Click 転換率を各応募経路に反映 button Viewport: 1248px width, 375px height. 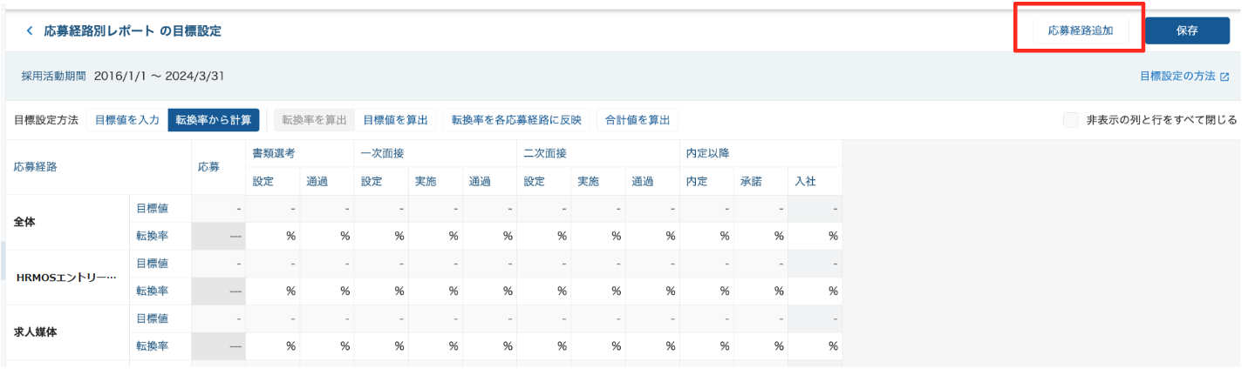tap(516, 120)
